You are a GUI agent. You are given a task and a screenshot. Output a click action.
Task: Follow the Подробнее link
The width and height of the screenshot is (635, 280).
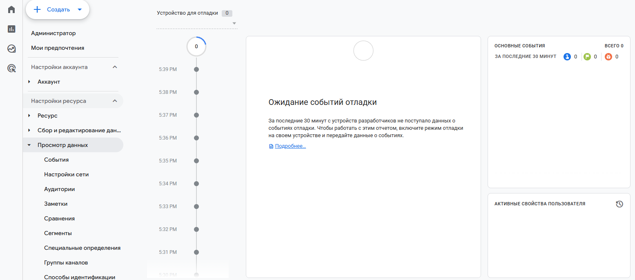[x=290, y=146]
